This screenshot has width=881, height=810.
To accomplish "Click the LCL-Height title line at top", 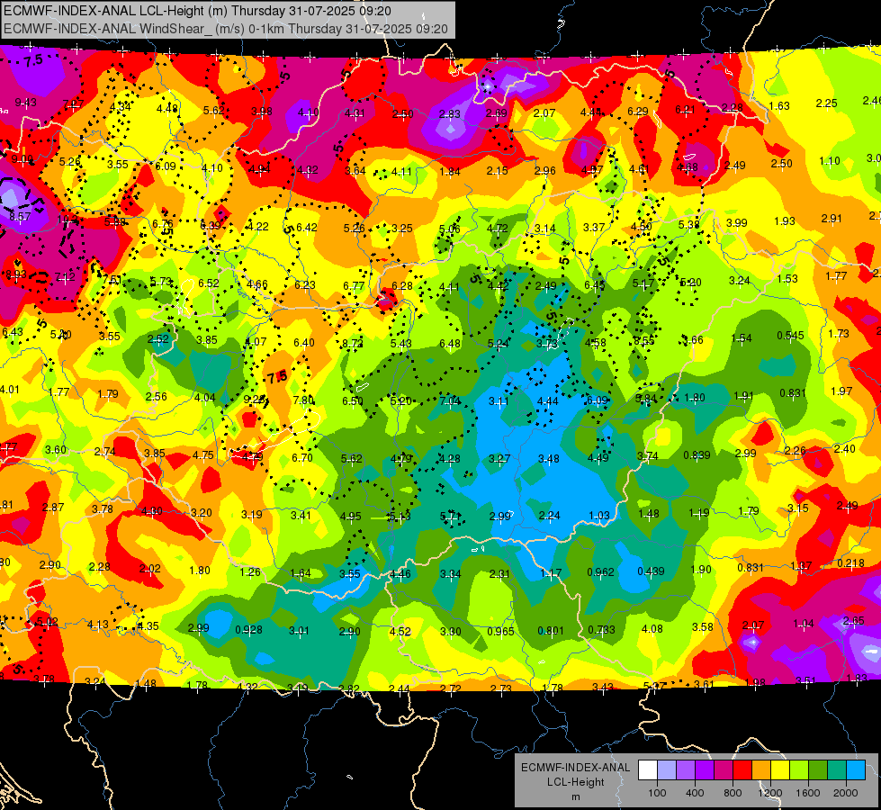I will [x=197, y=11].
